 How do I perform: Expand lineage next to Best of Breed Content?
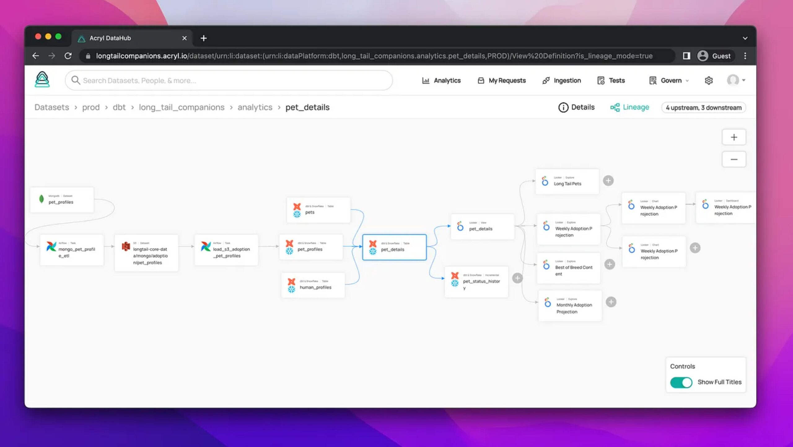[x=610, y=264]
